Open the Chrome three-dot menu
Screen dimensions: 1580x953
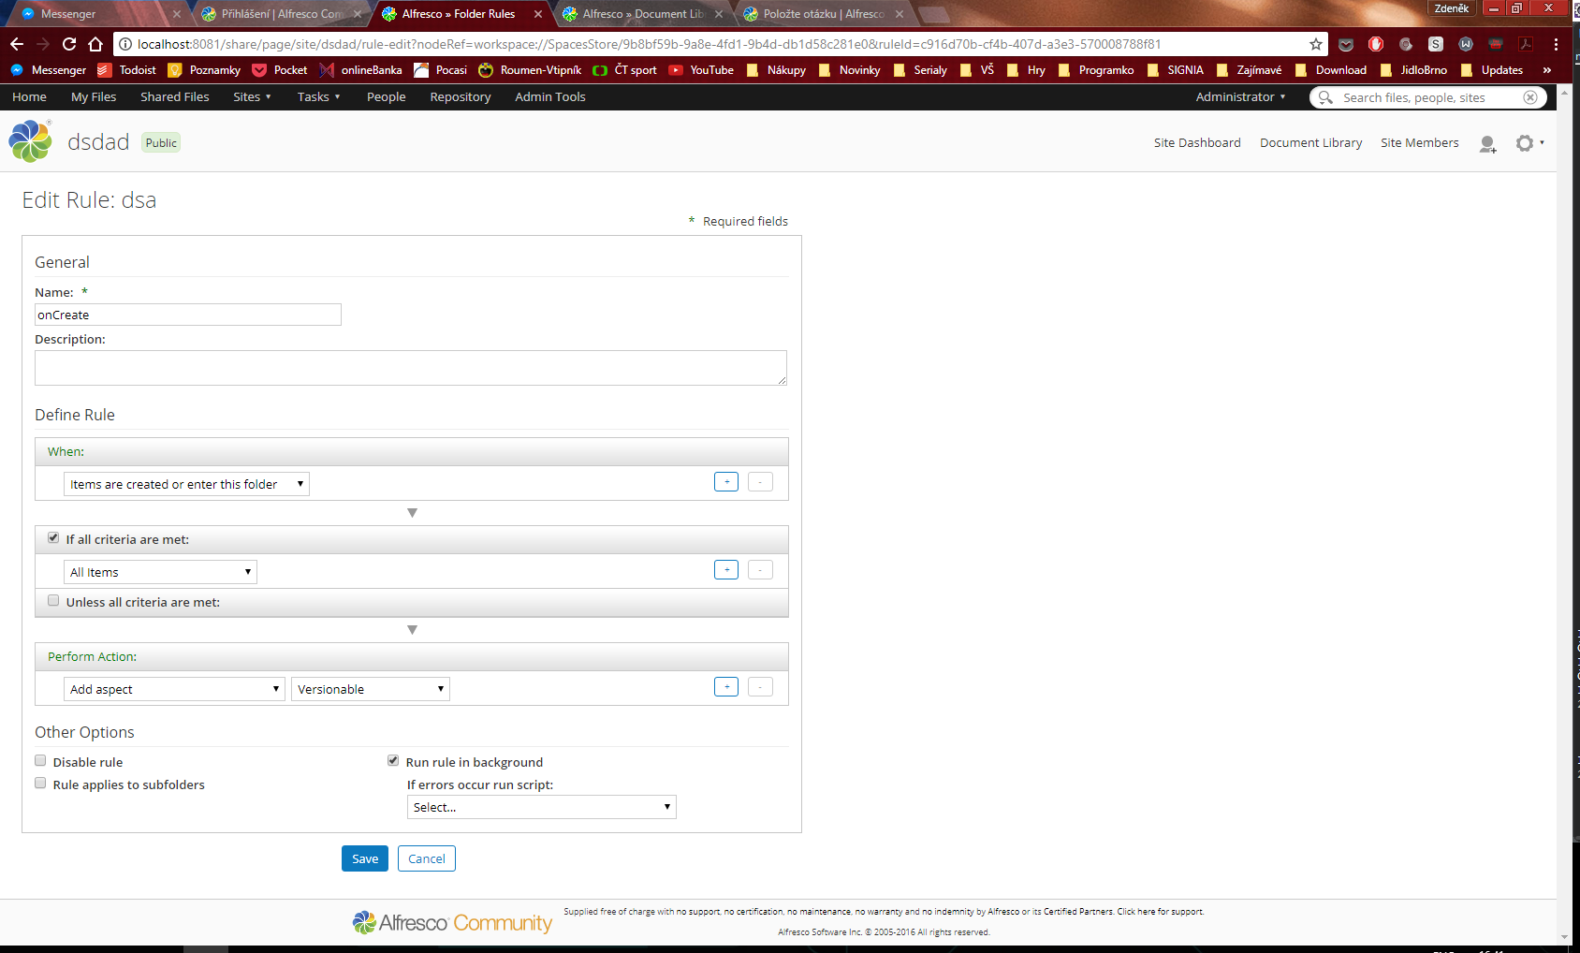(1556, 44)
